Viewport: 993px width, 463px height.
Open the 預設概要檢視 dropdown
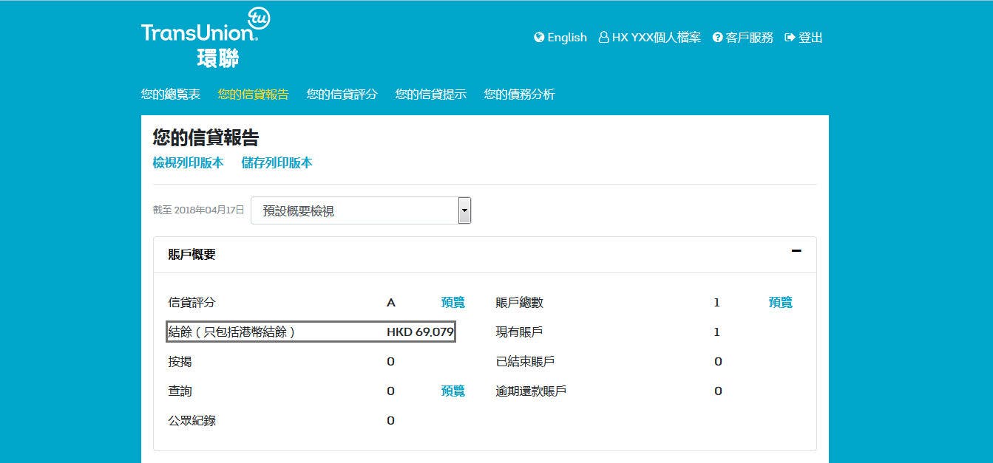point(361,210)
